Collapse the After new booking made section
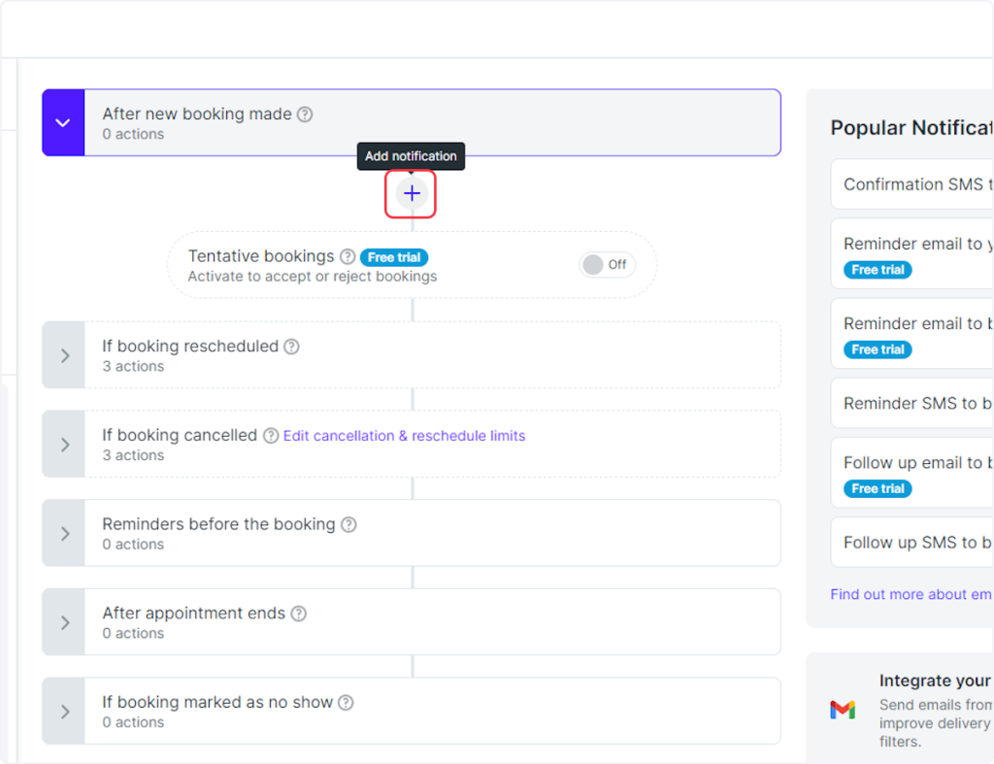The height and width of the screenshot is (764, 994). [63, 123]
